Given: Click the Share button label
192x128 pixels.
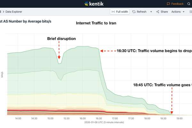Looking at the screenshot, I should (164, 12).
